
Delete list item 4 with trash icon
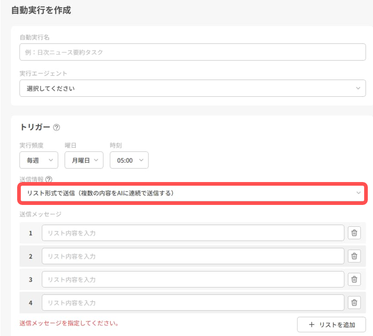(x=354, y=303)
